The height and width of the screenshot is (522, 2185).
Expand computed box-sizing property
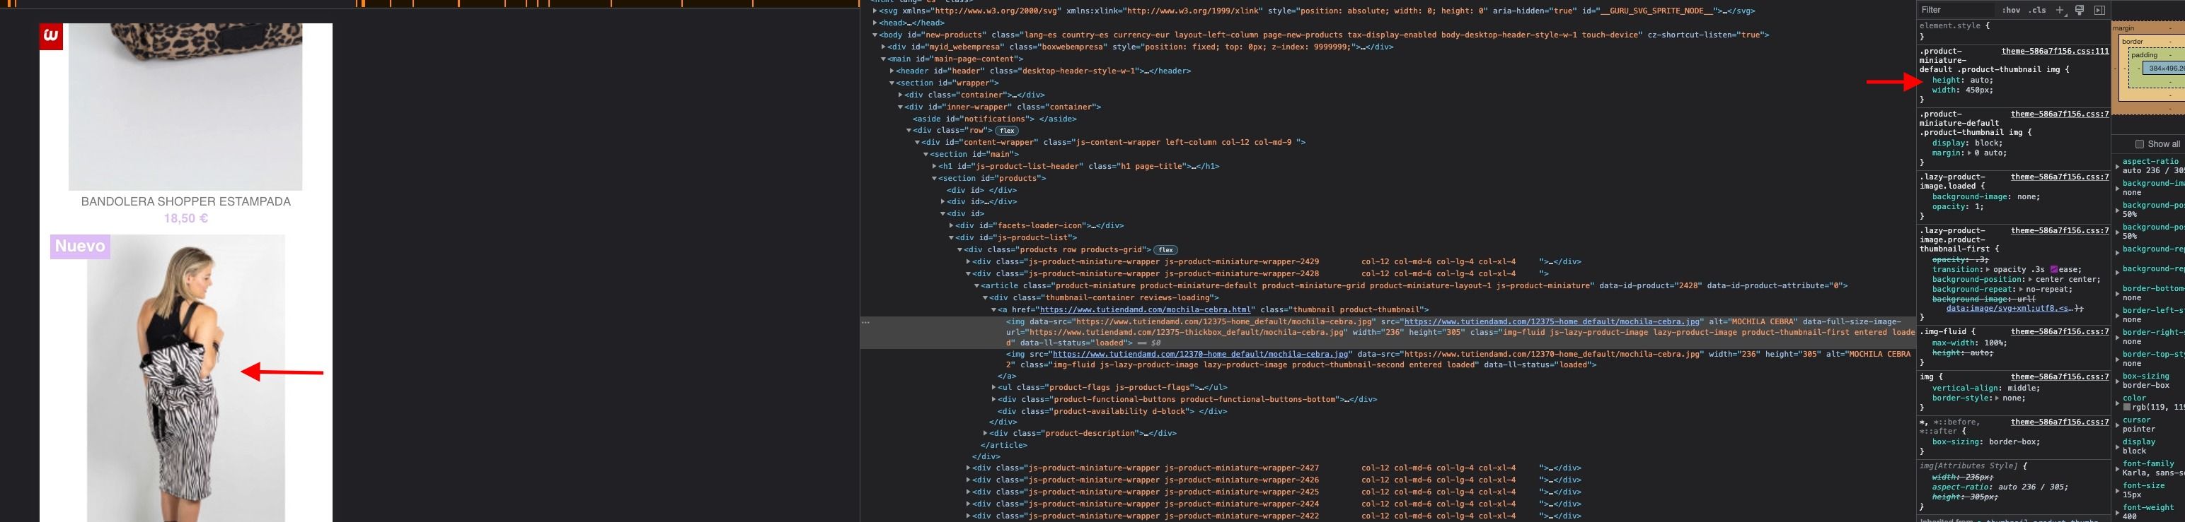(x=2118, y=381)
